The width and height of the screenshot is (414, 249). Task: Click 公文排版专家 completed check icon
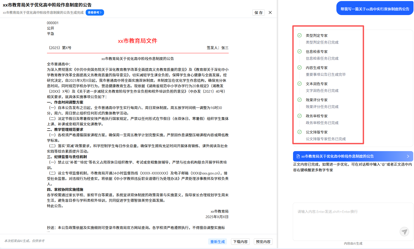click(300, 132)
